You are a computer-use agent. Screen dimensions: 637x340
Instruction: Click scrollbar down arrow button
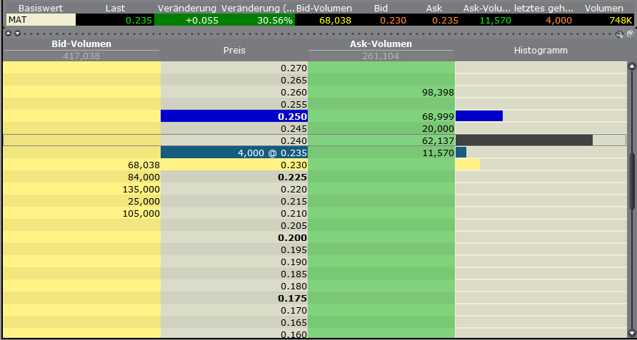click(631, 332)
